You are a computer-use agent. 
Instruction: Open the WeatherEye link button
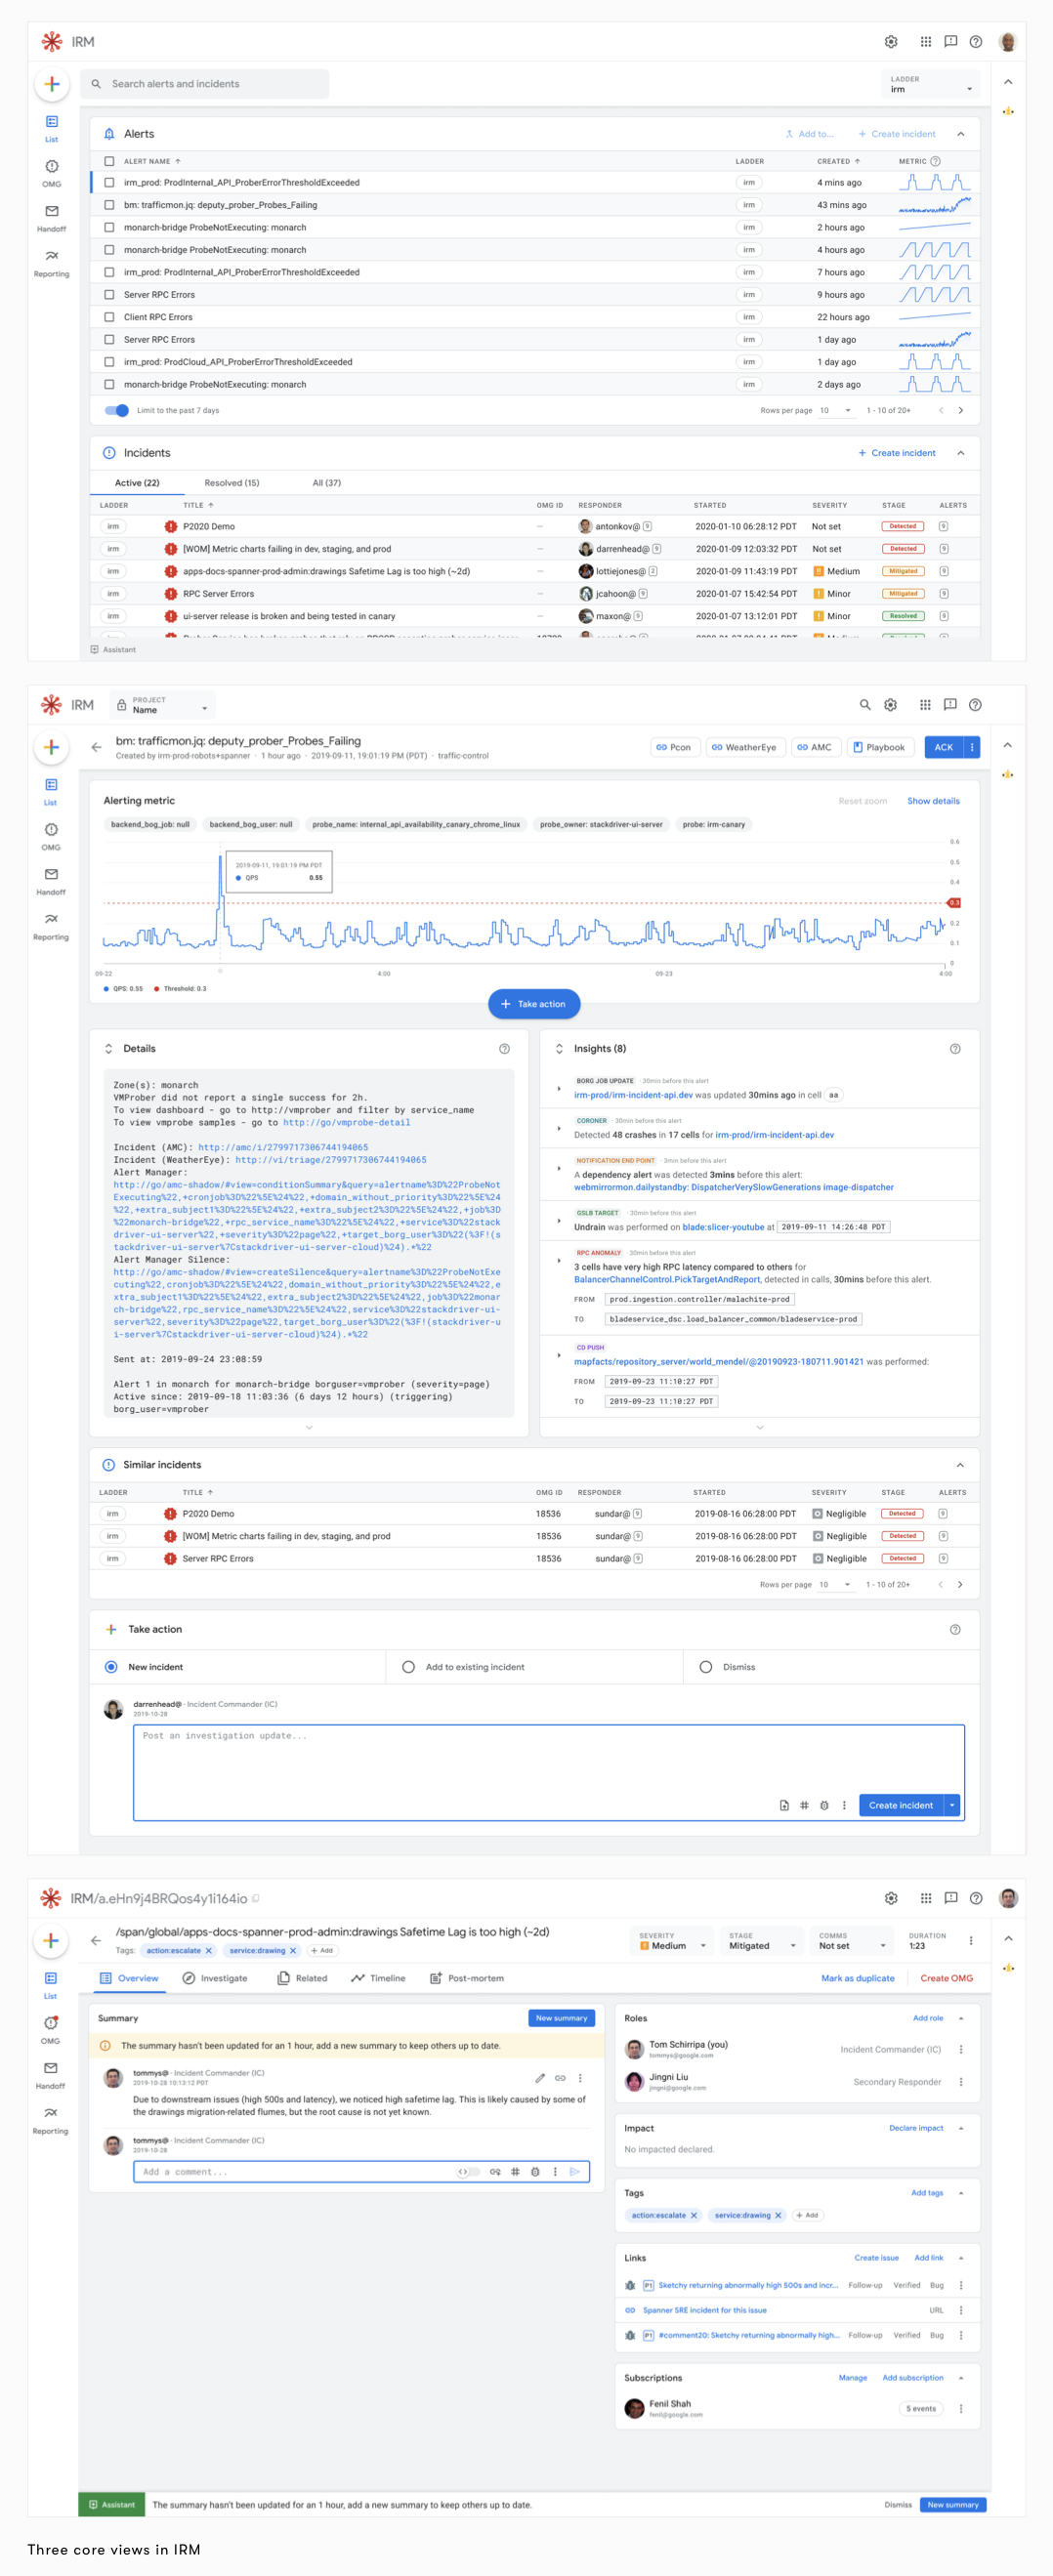743,747
